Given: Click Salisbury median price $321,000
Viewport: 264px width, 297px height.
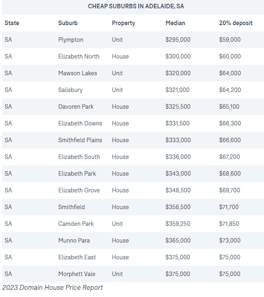Looking at the screenshot, I should (x=177, y=90).
